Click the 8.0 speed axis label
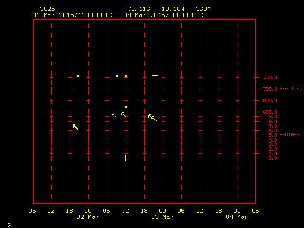 [x=273, y=122]
